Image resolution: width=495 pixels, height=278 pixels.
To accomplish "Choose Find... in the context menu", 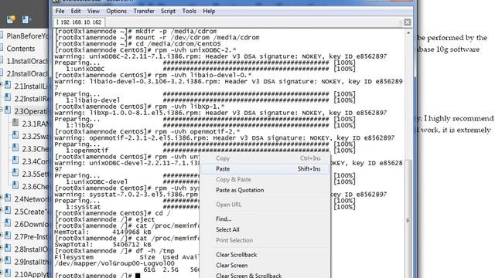I will tap(265, 219).
